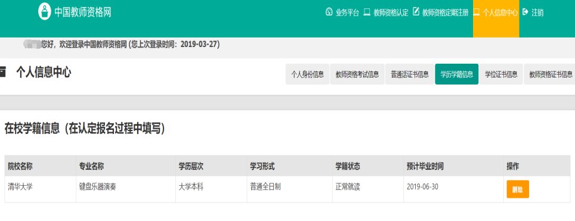Open the 业务平台 menu item
Screen dimensions: 575x221
click(347, 13)
